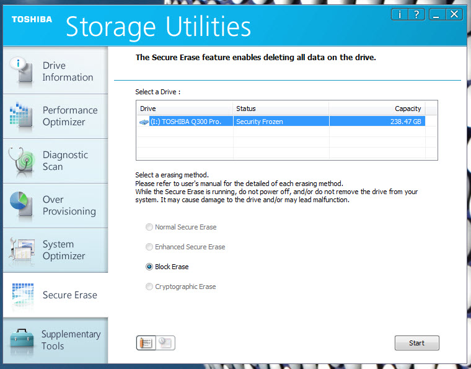Click the Start button
Viewport: 471px width, 369px height.
click(x=417, y=343)
